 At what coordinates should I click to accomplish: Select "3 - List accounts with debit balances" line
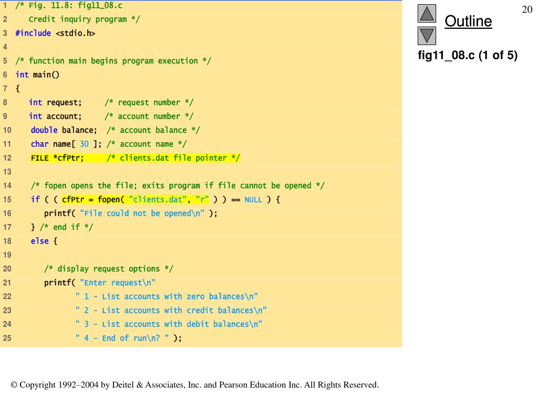click(169, 324)
